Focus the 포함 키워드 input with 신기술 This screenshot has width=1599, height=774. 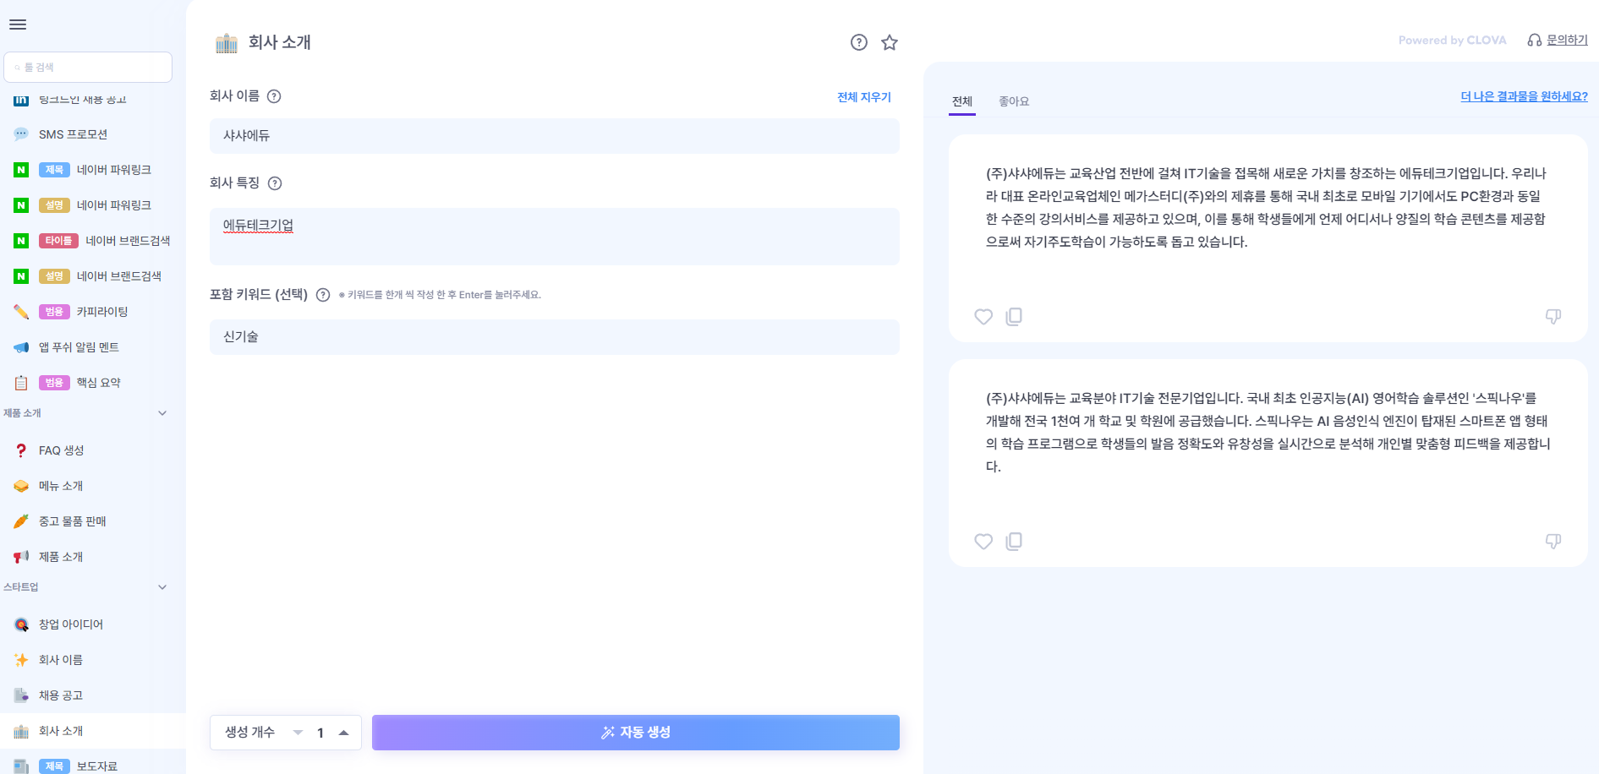click(555, 337)
